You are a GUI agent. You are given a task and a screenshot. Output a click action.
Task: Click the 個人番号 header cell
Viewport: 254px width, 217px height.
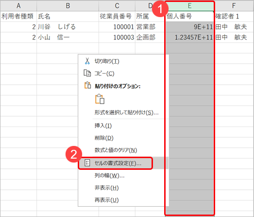click(x=190, y=17)
